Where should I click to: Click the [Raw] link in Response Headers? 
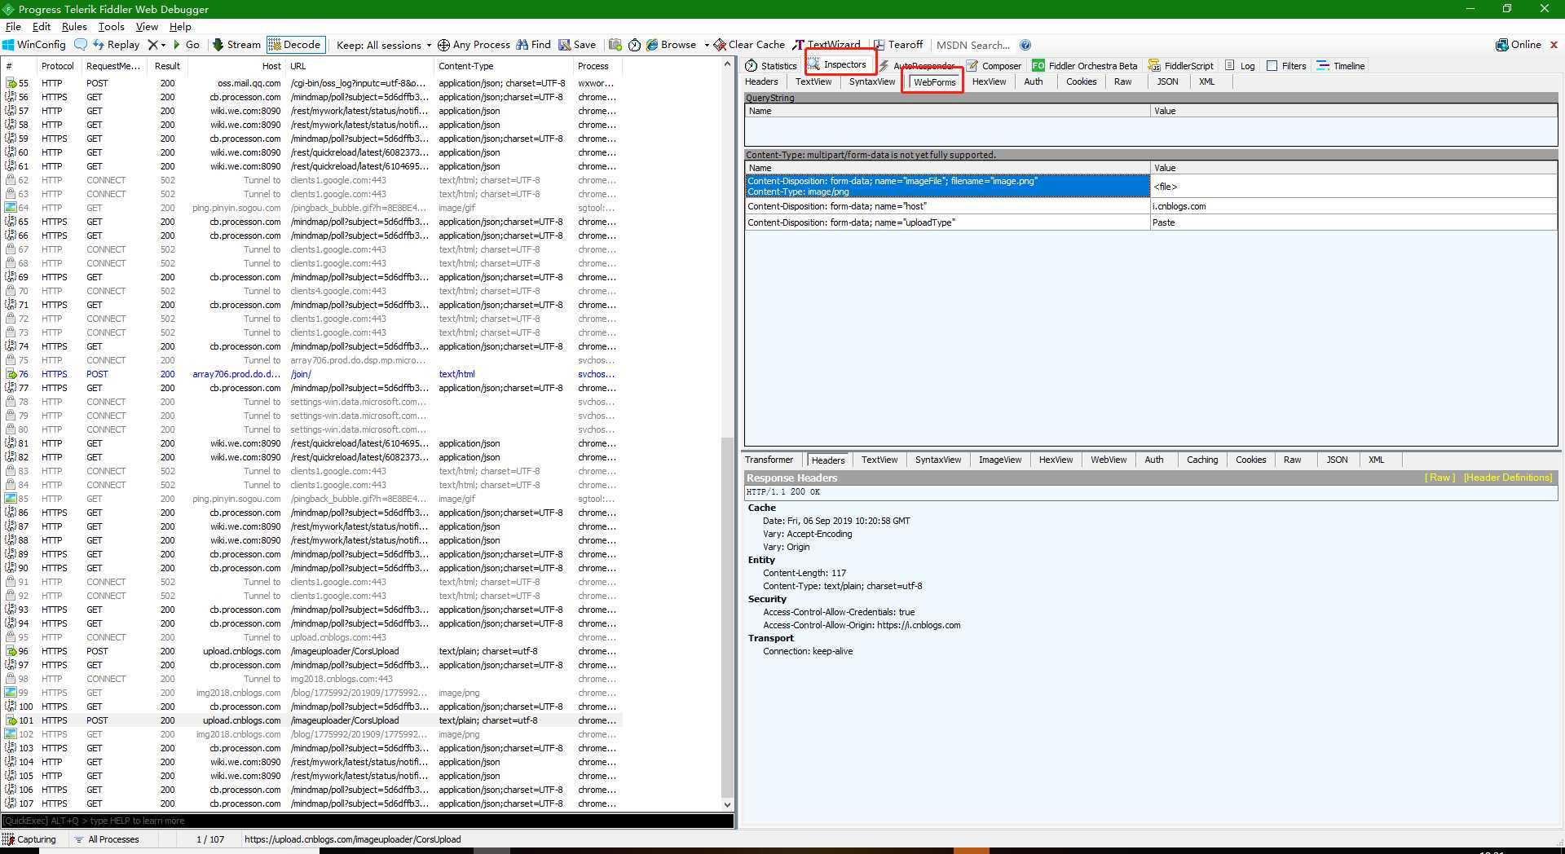(1439, 478)
